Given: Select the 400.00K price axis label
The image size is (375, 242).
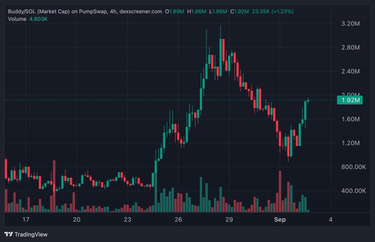Looking at the screenshot, I should pos(353,191).
